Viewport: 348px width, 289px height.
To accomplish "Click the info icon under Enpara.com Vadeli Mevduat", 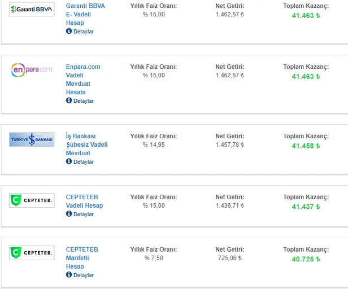I will [x=69, y=100].
